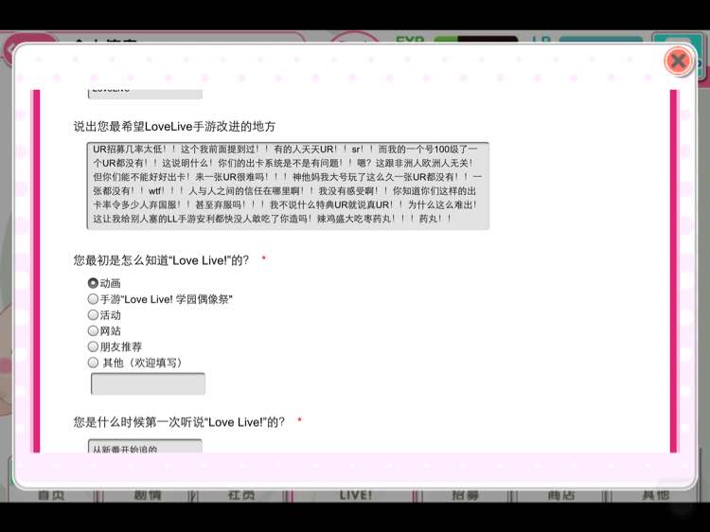Click the partially visible text field above the improvement question
Screen dimensions: 710x532
[x=145, y=94]
